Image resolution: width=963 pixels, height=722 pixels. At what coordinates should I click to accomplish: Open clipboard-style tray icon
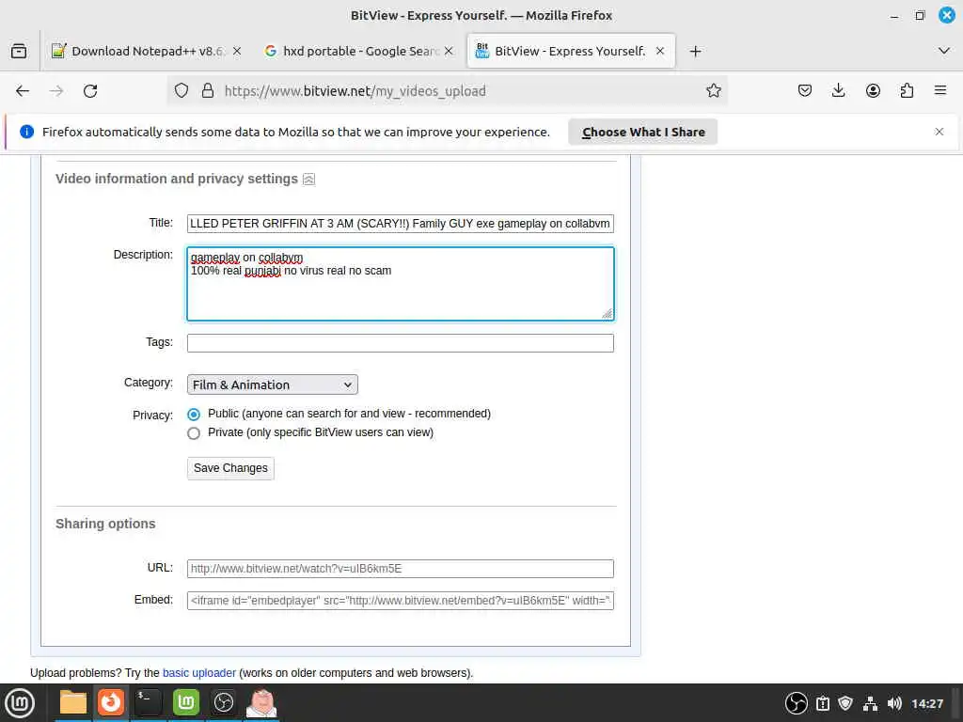pyautogui.click(x=822, y=703)
